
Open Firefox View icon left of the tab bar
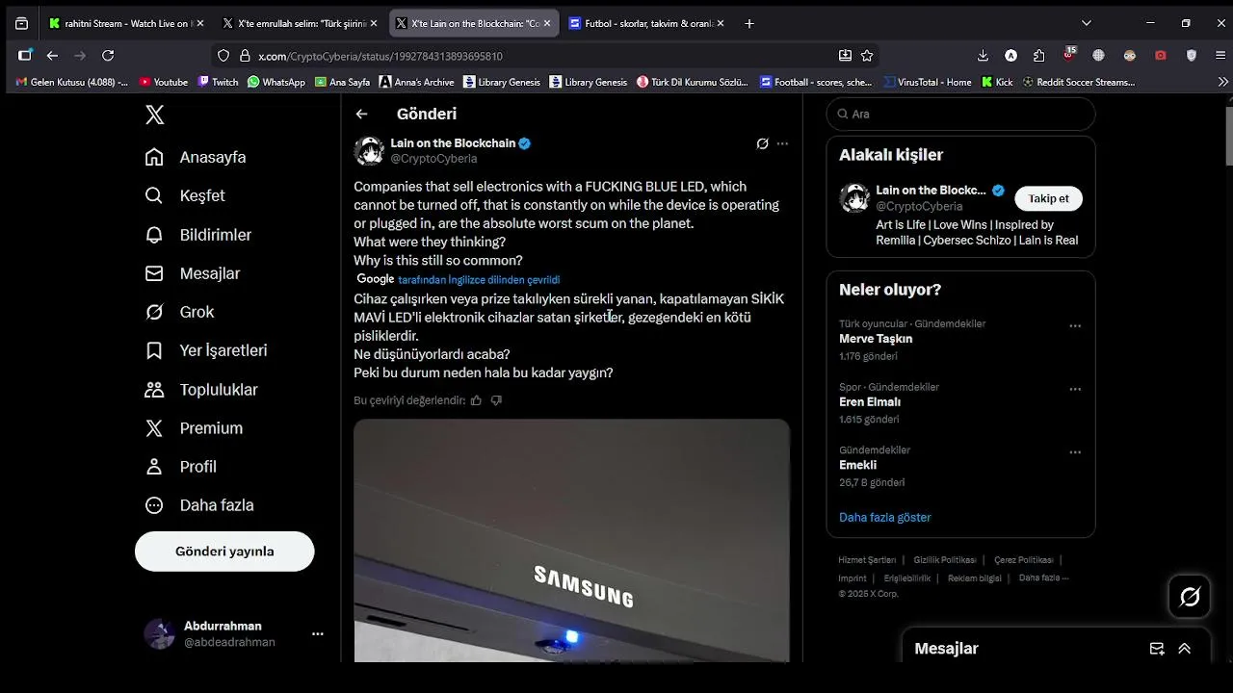[21, 23]
